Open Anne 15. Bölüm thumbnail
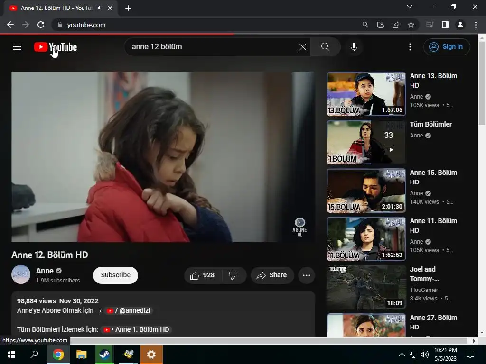The image size is (486, 364). 366,191
